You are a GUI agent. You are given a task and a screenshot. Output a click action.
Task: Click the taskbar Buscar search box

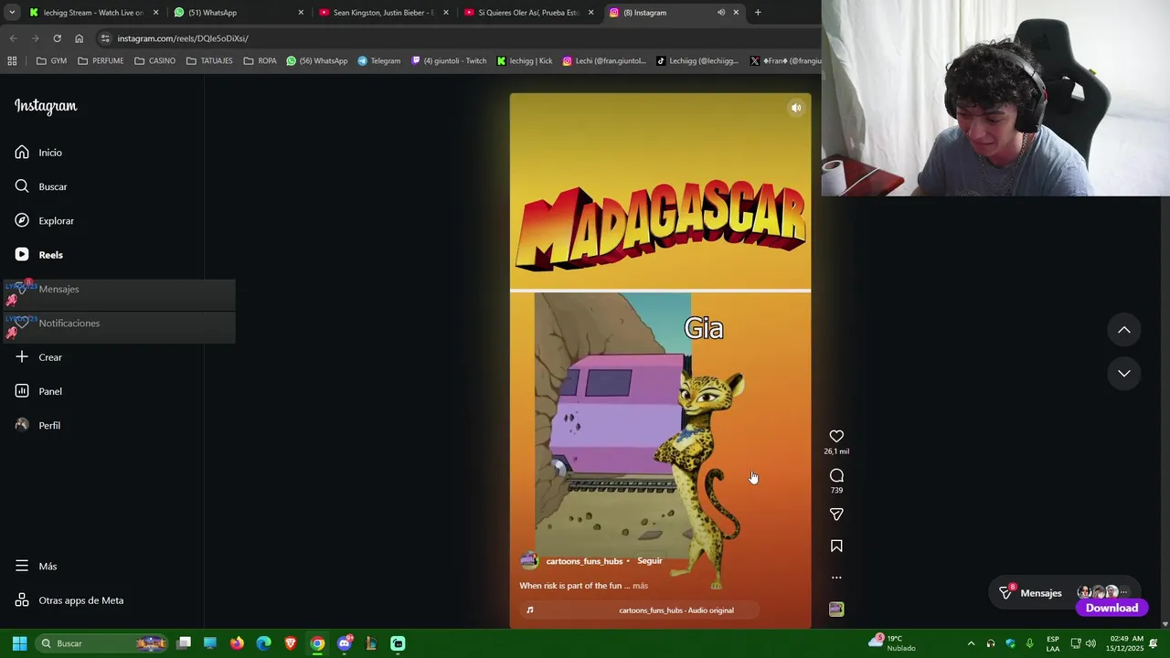pyautogui.click(x=103, y=643)
